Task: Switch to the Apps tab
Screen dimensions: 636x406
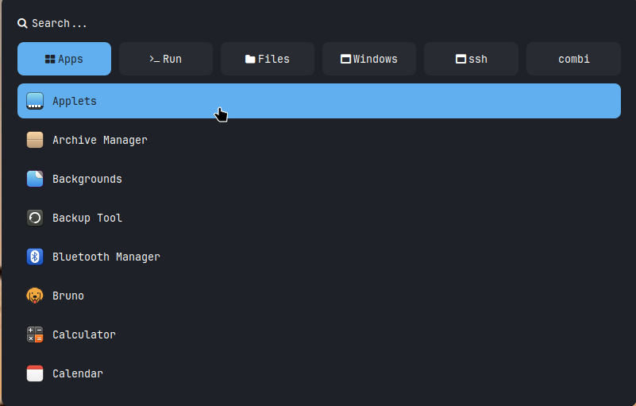Action: click(x=64, y=59)
